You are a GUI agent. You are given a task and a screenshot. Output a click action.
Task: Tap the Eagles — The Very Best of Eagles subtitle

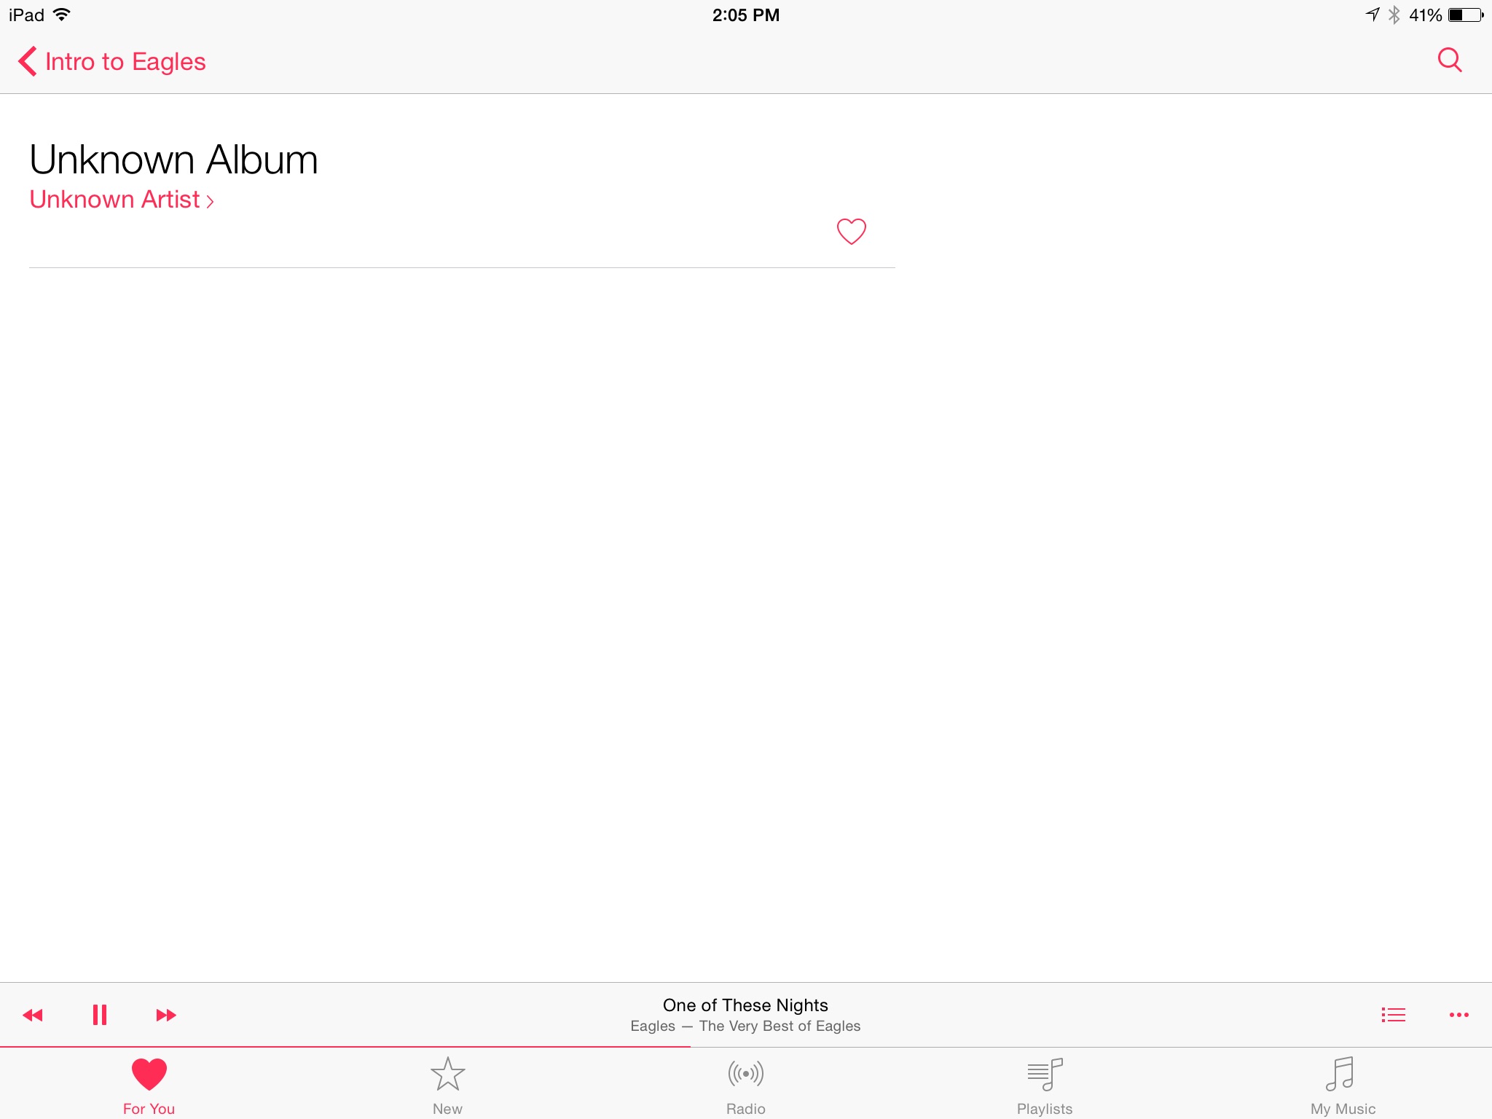pyautogui.click(x=745, y=1026)
